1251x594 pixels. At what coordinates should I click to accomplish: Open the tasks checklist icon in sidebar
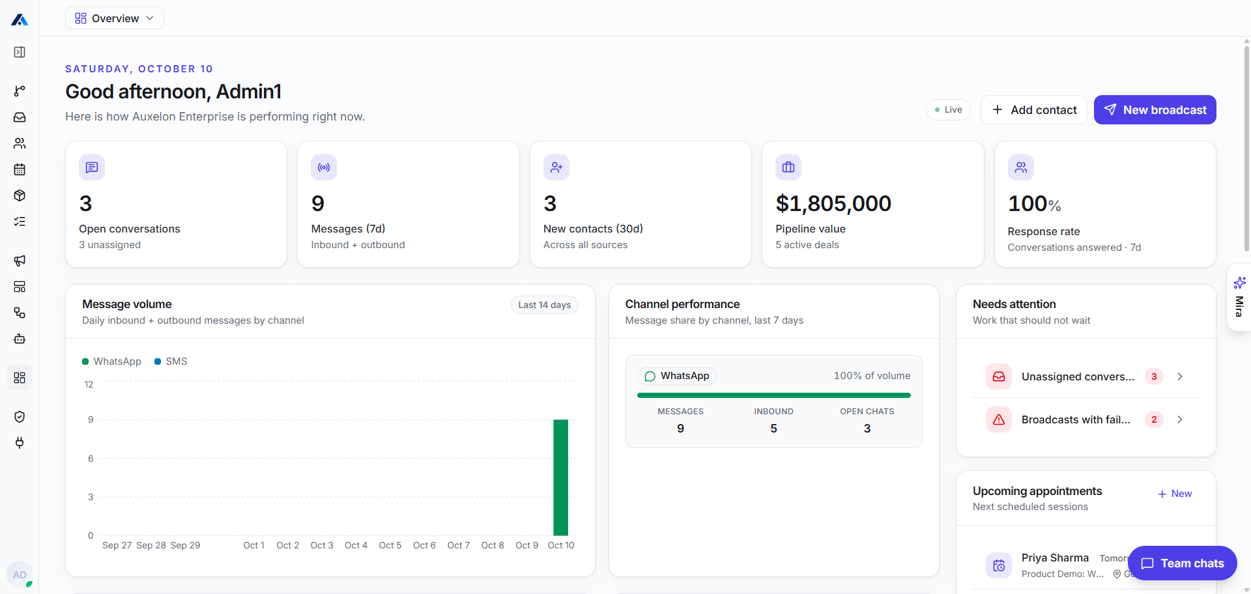pyautogui.click(x=20, y=221)
